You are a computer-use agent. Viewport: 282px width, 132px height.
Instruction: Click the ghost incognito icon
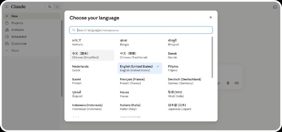(x=275, y=7)
